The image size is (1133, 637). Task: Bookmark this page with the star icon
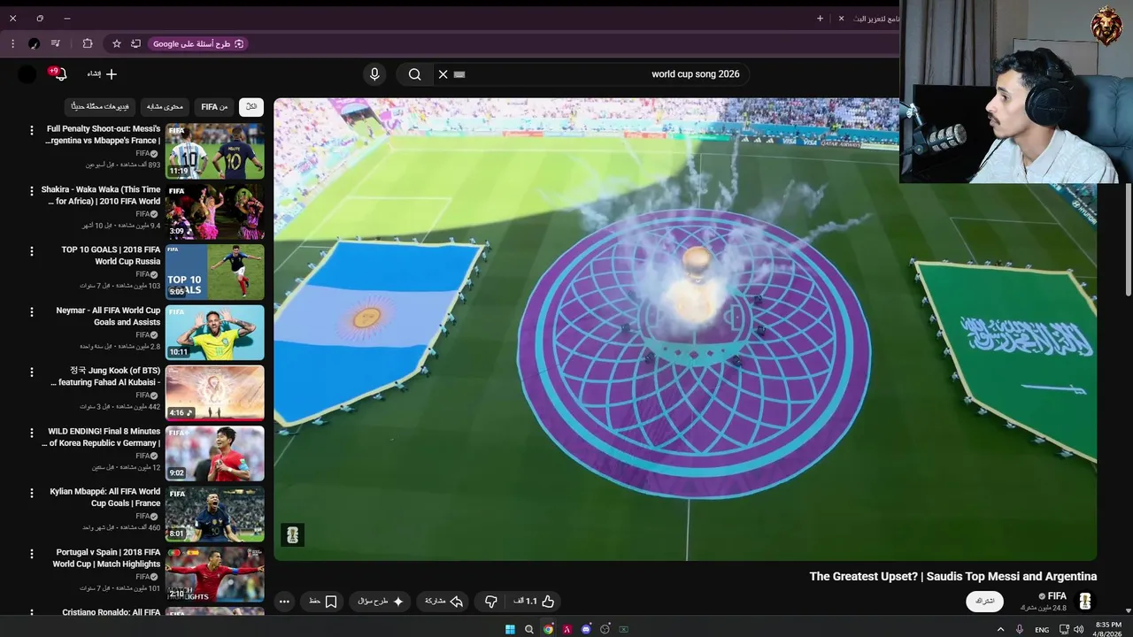point(116,43)
